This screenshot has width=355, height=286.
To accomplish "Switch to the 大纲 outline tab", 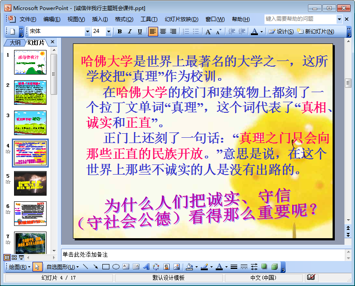I will pos(15,43).
